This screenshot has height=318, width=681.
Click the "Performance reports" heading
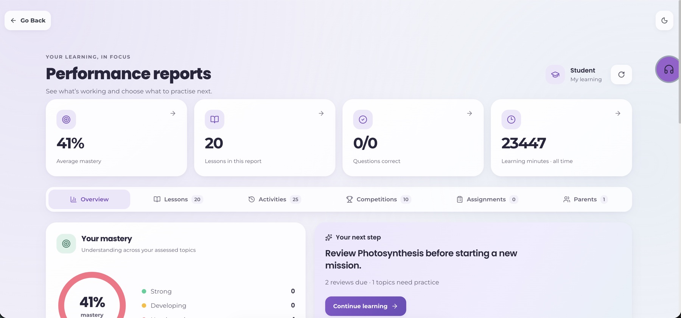128,74
